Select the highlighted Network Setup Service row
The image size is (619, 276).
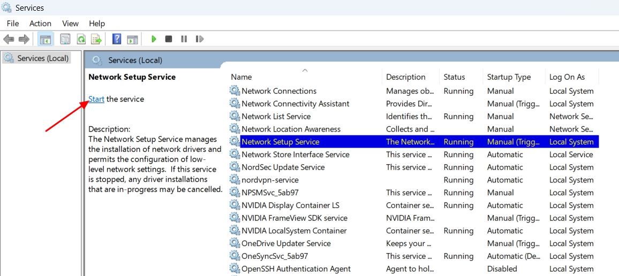[x=413, y=142]
